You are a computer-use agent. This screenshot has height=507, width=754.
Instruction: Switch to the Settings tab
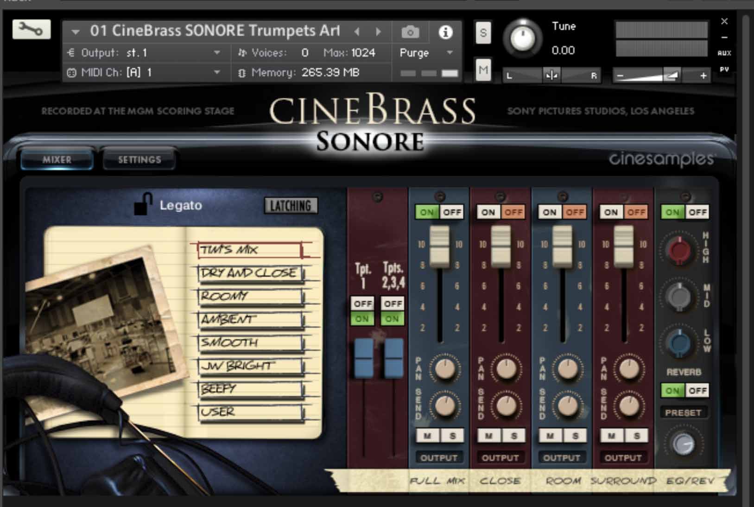(139, 159)
